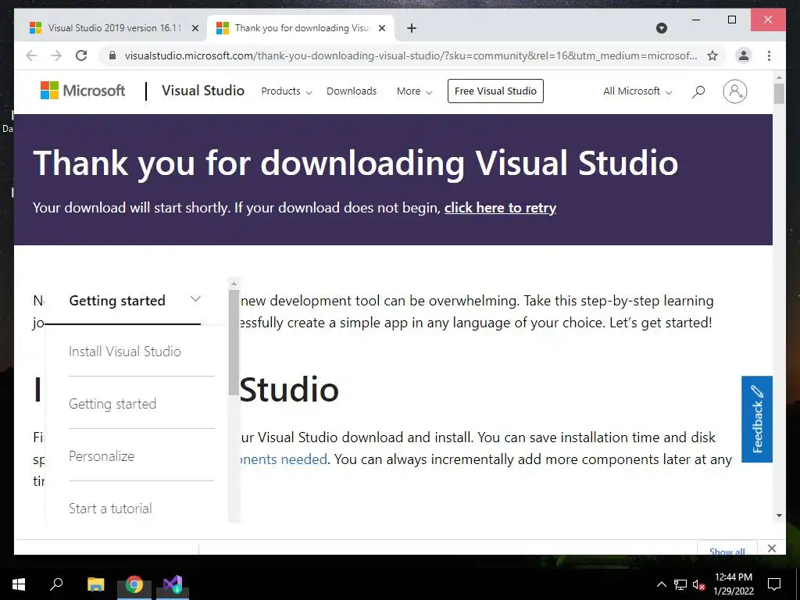Select the Personalize menu entry
This screenshot has width=800, height=600.
(x=102, y=456)
